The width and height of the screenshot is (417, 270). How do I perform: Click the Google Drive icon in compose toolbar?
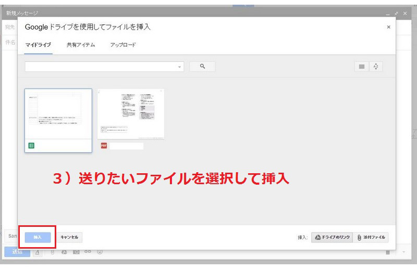coord(64,252)
